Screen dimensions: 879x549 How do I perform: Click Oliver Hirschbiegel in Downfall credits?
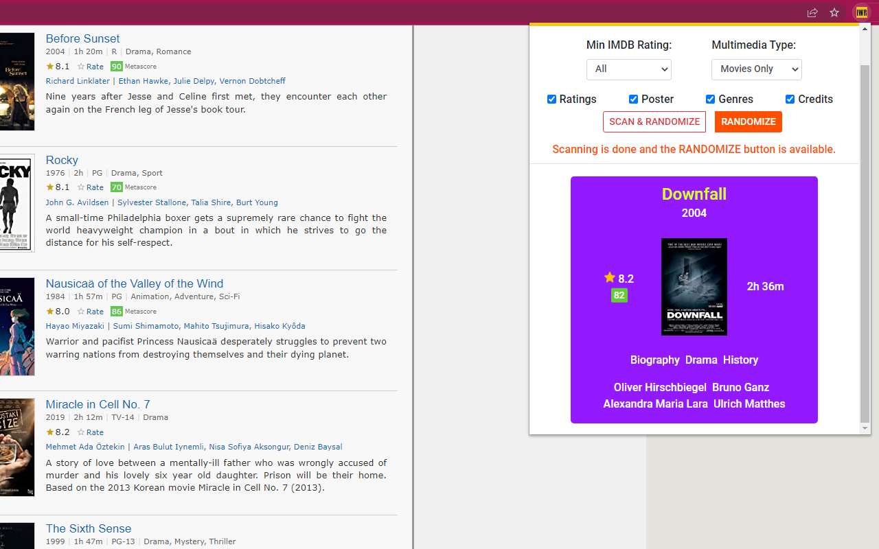tap(660, 388)
